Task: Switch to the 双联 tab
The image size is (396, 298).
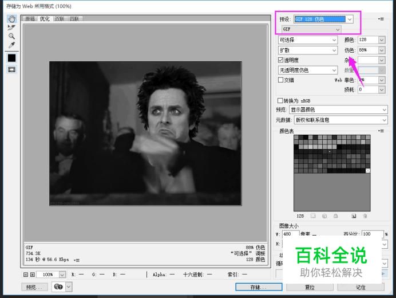Action: [x=60, y=19]
